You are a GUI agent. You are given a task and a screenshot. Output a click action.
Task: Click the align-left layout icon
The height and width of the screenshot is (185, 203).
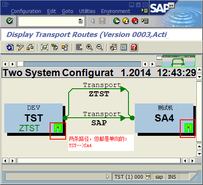pyautogui.click(x=79, y=48)
